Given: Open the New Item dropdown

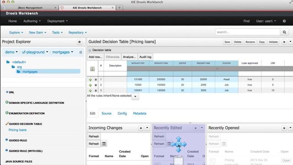Looking at the screenshot, I should point(38,33).
